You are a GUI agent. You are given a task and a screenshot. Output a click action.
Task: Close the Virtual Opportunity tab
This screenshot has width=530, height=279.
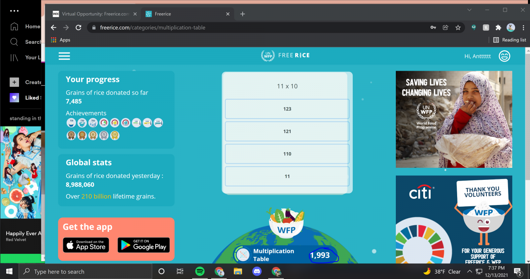pos(135,14)
